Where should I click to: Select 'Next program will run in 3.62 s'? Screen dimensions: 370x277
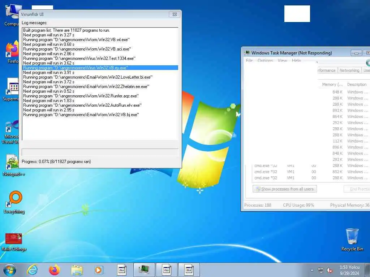point(100,63)
